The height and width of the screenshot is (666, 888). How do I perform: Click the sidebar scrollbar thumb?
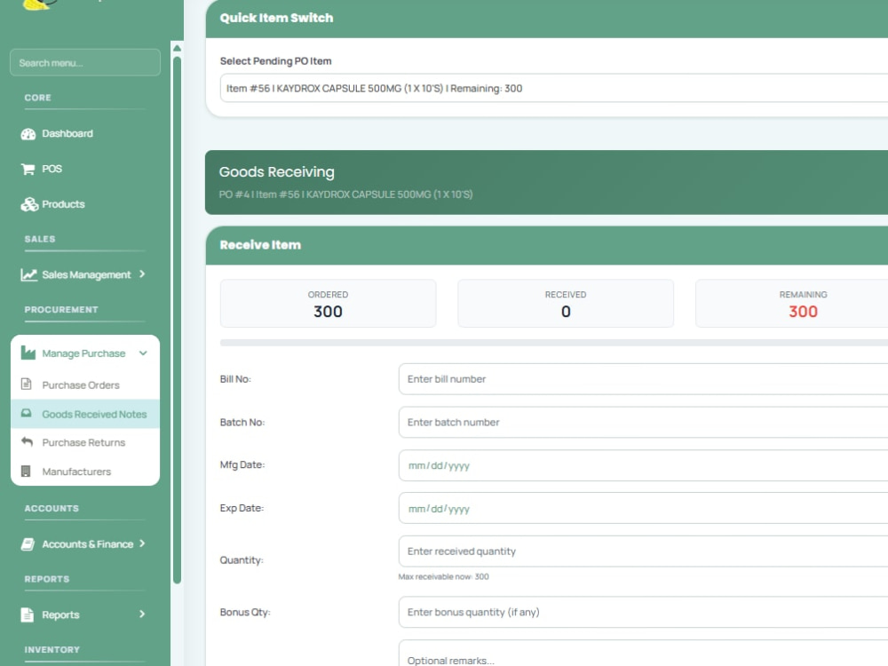pyautogui.click(x=177, y=320)
